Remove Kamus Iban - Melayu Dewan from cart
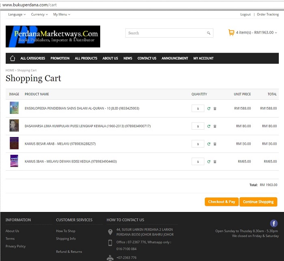This screenshot has width=284, height=261. pos(215,162)
